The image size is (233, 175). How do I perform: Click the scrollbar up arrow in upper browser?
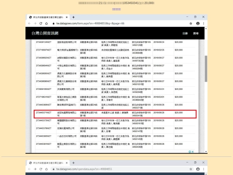[206, 29]
